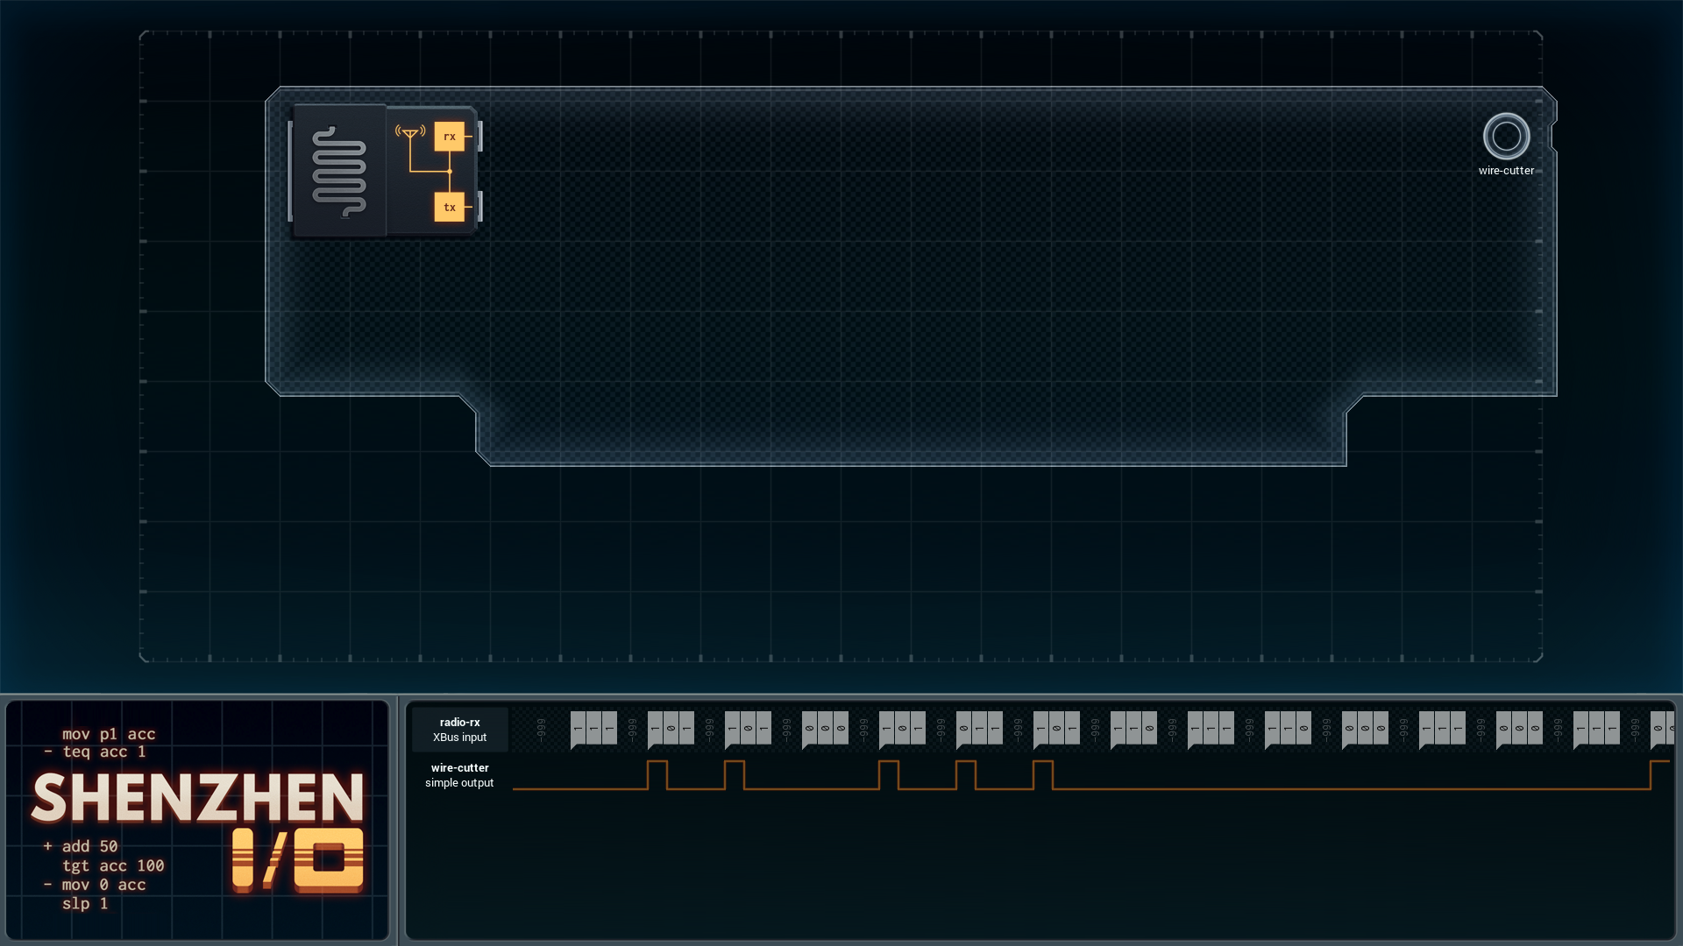Viewport: 1683px width, 946px height.
Task: Click the wire-cutter output pin circle
Action: 1506,136
